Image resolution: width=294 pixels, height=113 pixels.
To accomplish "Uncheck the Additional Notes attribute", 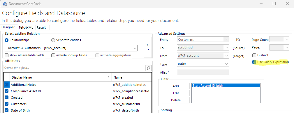I will pos(7,85).
